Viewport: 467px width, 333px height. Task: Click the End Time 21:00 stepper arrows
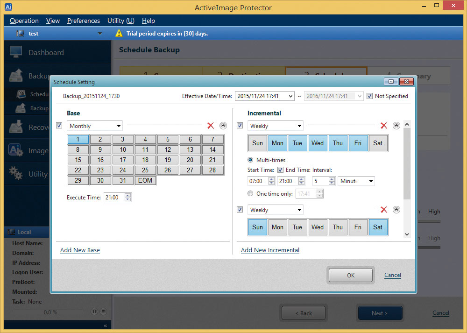pos(301,181)
